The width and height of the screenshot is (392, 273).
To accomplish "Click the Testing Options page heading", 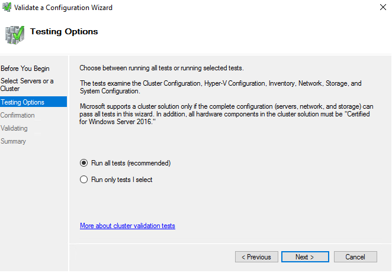I will pyautogui.click(x=64, y=32).
